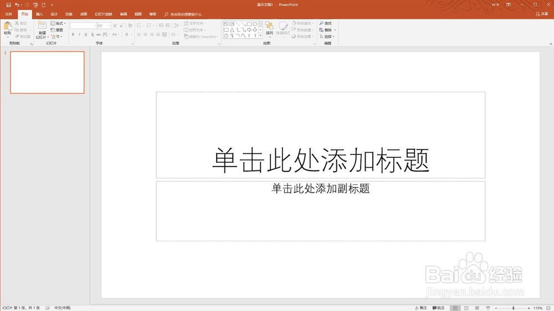
Task: Click the 共享 (Share) button
Action: pos(542,14)
